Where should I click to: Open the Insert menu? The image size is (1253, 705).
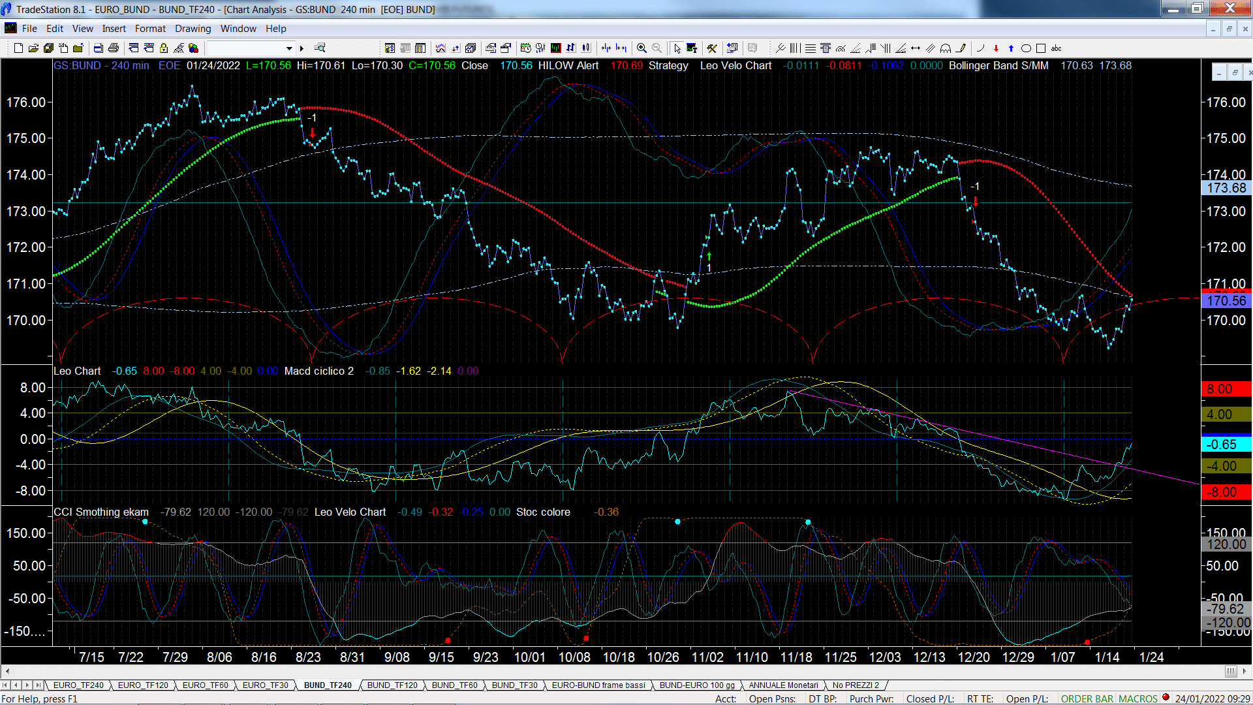coord(114,29)
